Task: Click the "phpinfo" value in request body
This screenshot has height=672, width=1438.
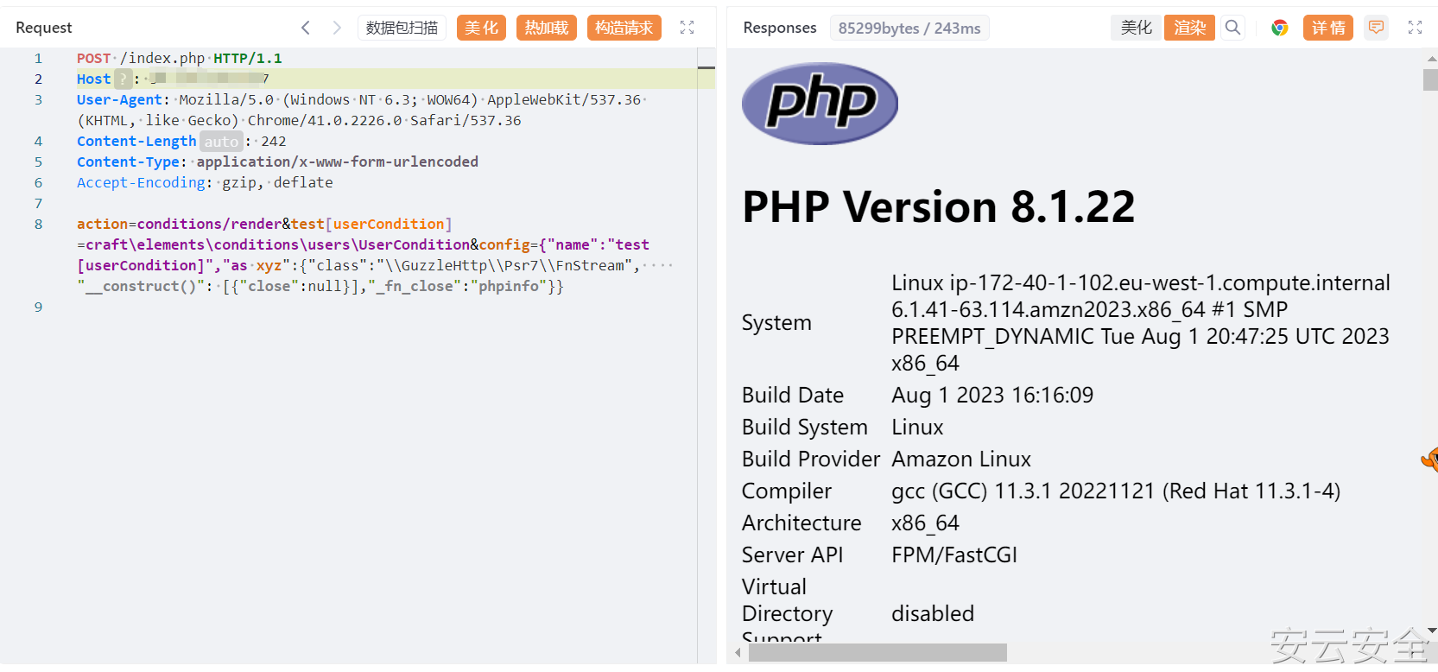Action: (x=508, y=287)
